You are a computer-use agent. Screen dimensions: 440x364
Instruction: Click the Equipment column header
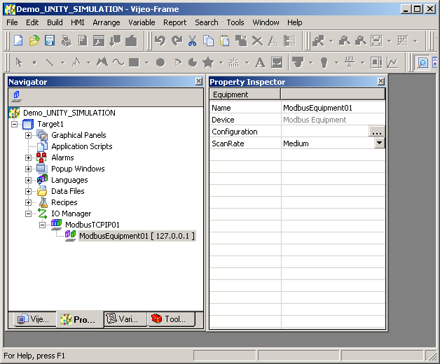pos(245,94)
